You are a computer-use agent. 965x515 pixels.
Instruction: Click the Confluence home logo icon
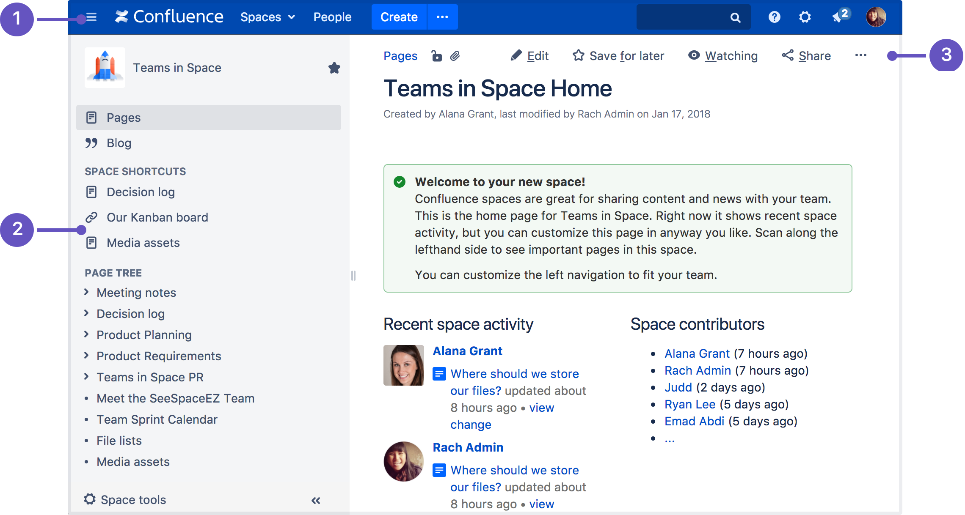tap(122, 17)
